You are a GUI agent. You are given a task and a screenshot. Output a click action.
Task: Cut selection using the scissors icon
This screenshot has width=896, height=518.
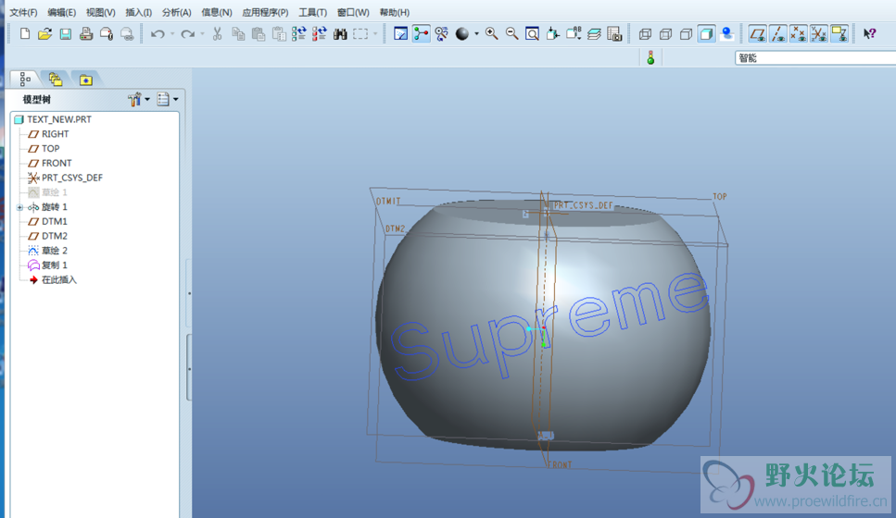[217, 34]
